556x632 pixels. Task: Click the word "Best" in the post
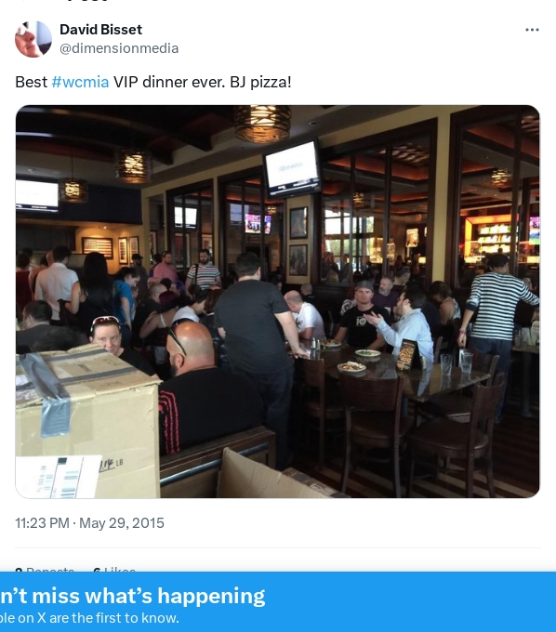[x=32, y=82]
